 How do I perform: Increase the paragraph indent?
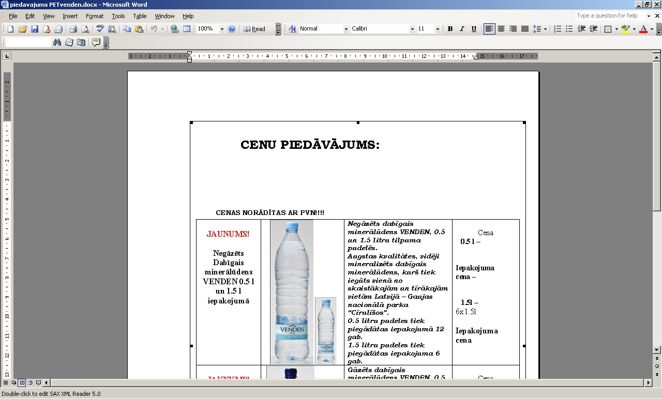[593, 29]
